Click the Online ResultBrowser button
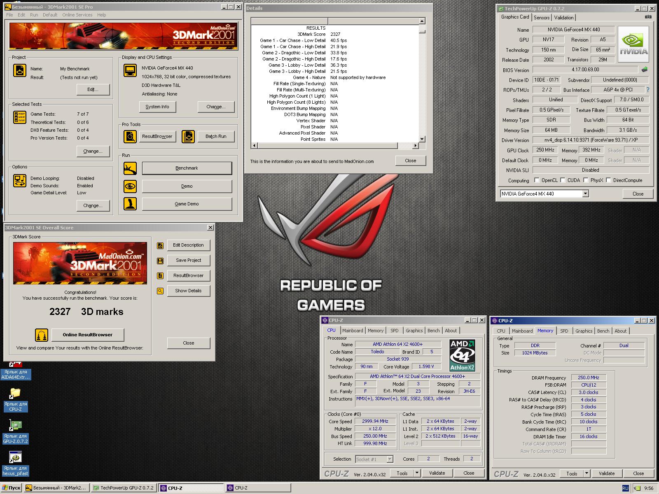 87,335
